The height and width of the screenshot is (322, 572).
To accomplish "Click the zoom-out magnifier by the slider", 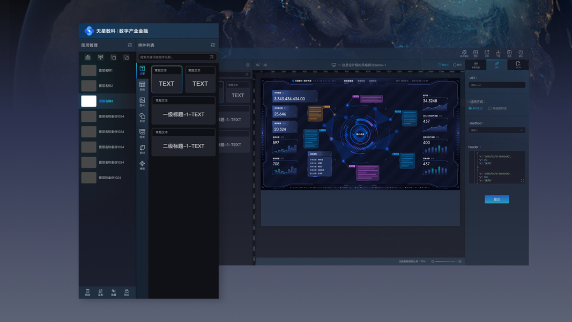I will [x=433, y=261].
